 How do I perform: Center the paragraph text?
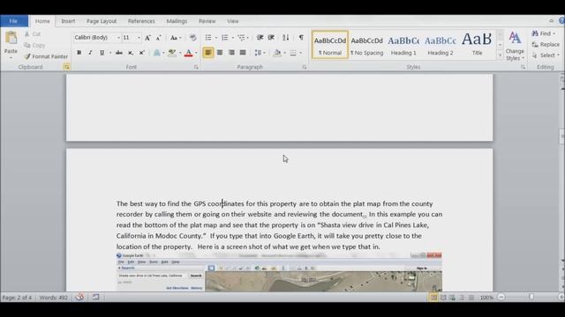(x=220, y=53)
